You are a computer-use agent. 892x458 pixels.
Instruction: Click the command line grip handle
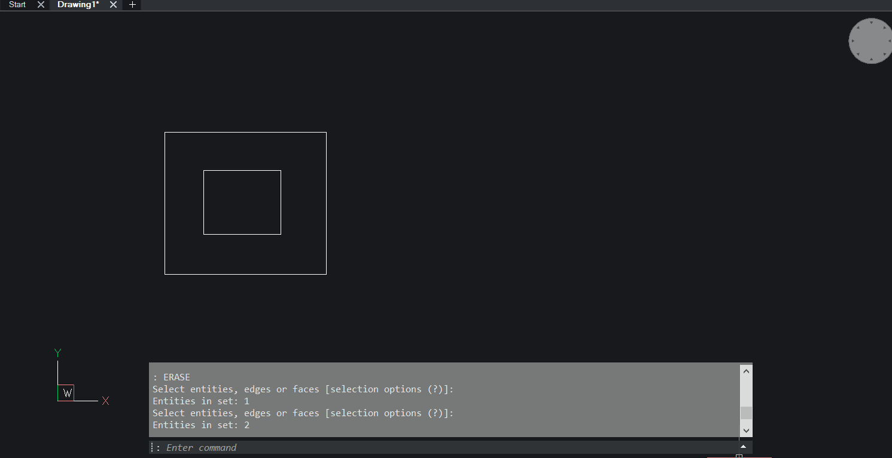tap(152, 447)
